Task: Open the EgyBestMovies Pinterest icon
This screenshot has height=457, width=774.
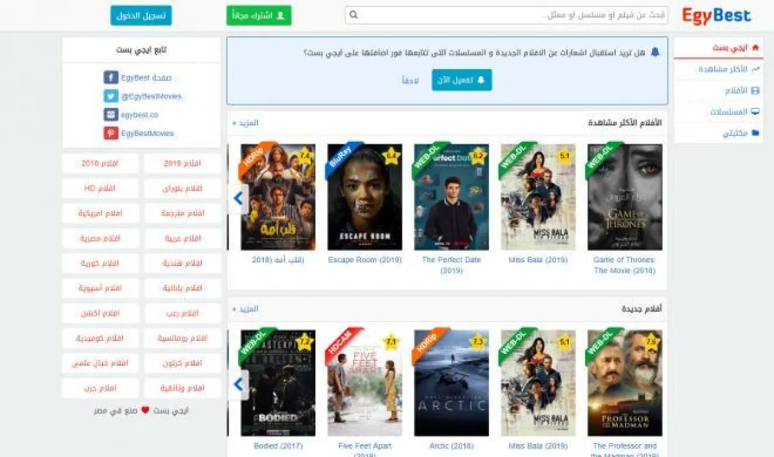Action: pos(111,133)
